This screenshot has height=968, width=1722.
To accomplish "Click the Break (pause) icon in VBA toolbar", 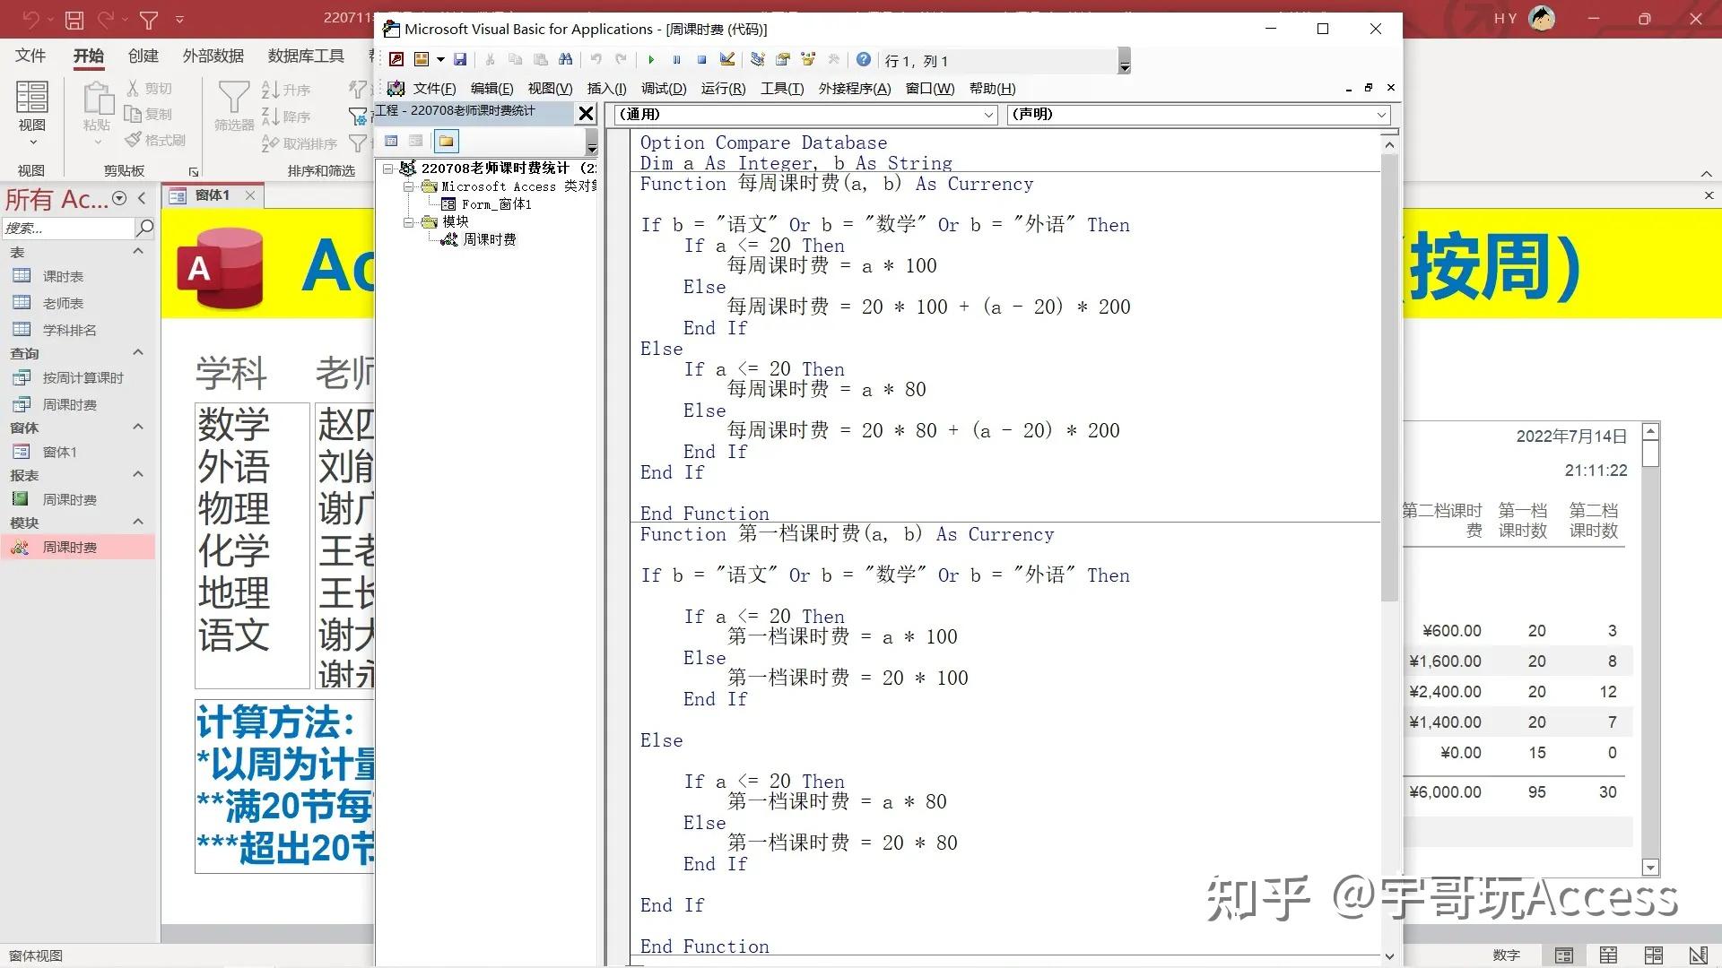I will pos(677,60).
